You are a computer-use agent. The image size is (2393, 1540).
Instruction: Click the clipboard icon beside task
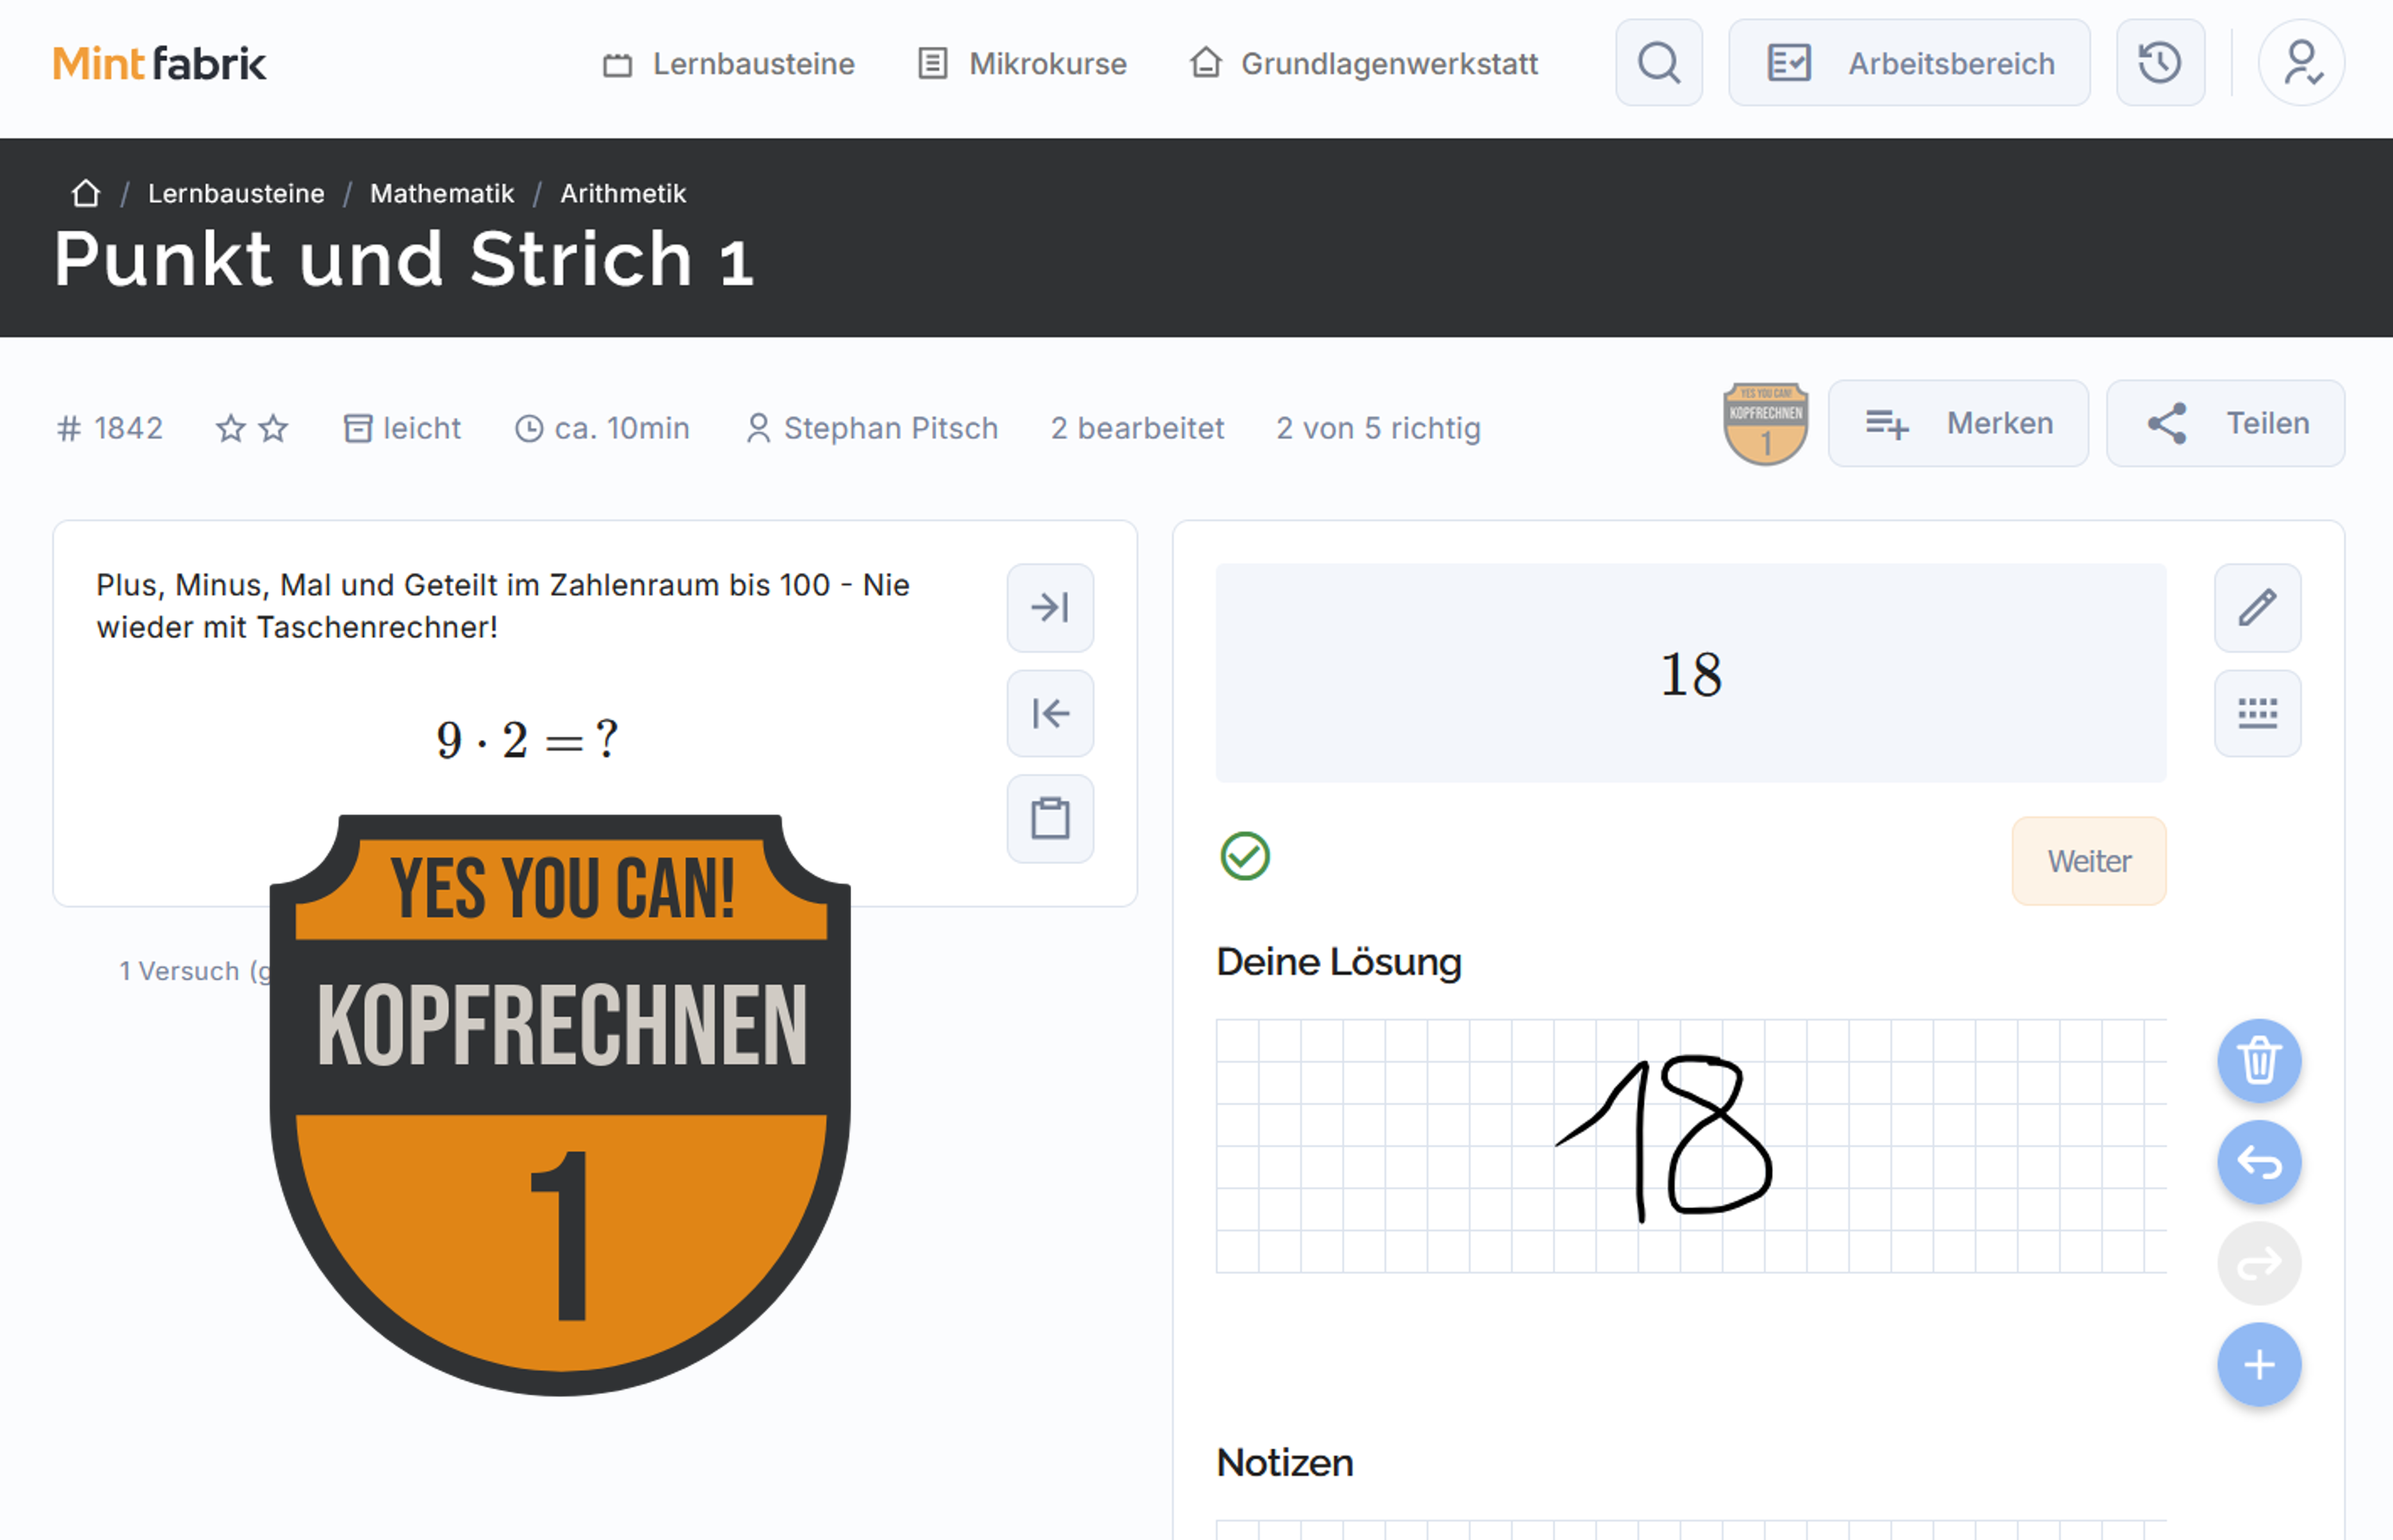[1050, 818]
